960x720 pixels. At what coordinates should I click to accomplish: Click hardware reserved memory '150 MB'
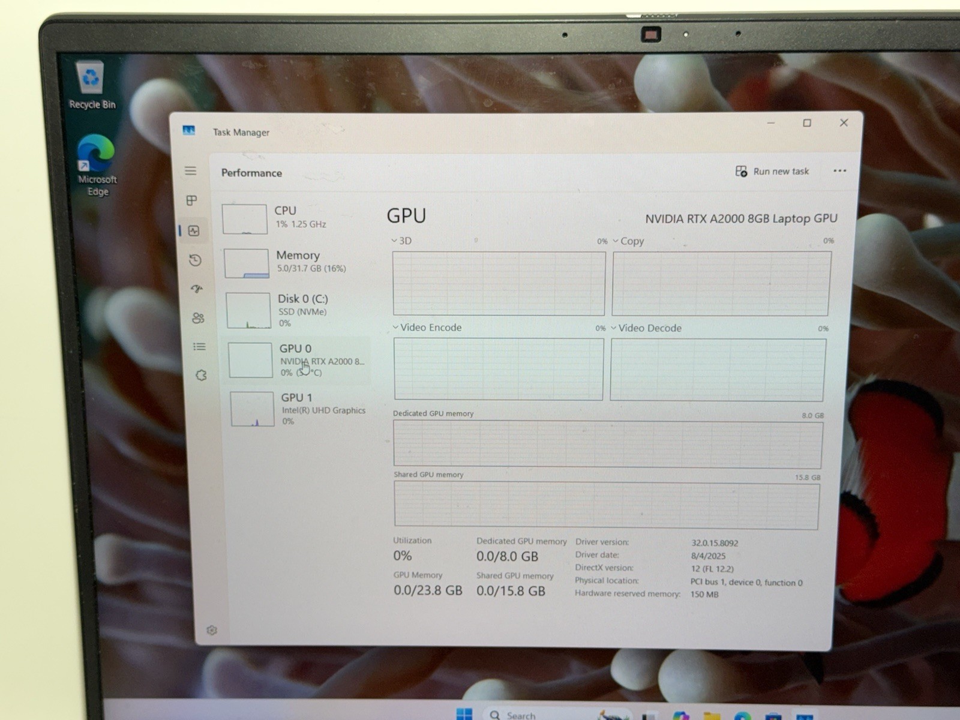(704, 595)
